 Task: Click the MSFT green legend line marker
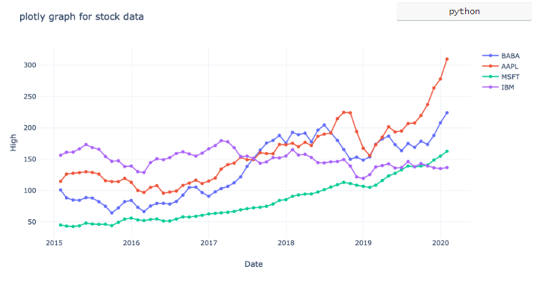490,77
